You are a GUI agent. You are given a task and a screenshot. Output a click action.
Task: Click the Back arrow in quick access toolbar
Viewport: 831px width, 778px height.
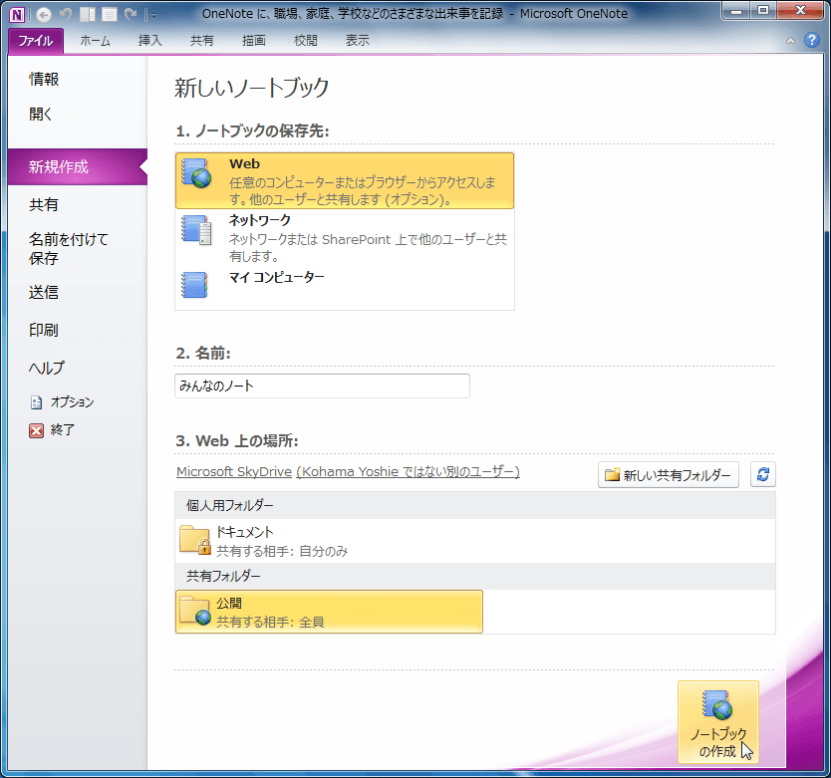44,14
